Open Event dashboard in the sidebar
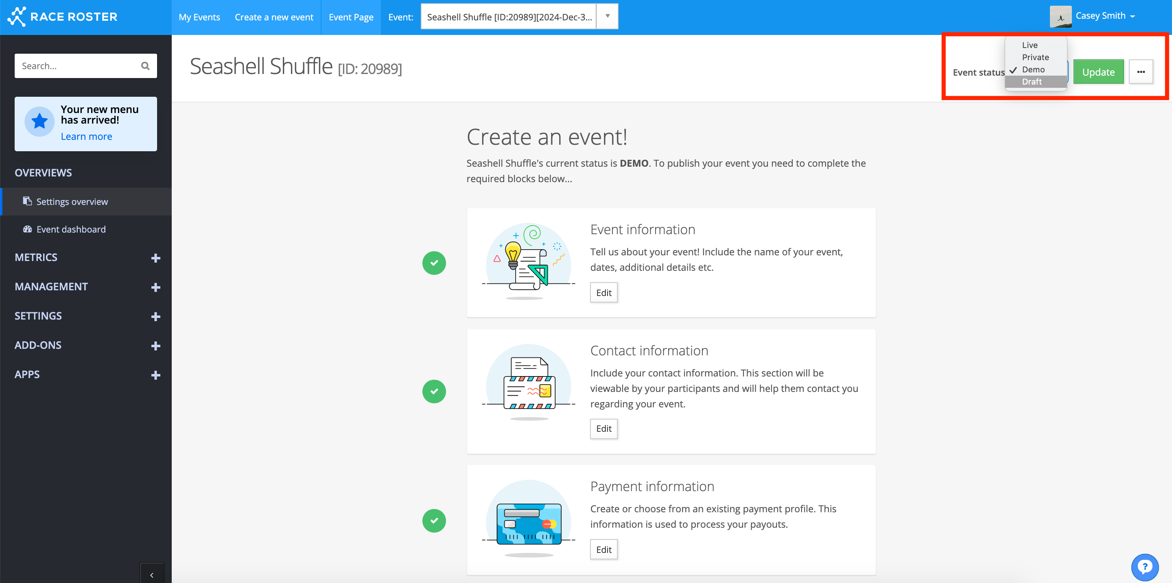Screen dimensions: 1172x583 86,229
